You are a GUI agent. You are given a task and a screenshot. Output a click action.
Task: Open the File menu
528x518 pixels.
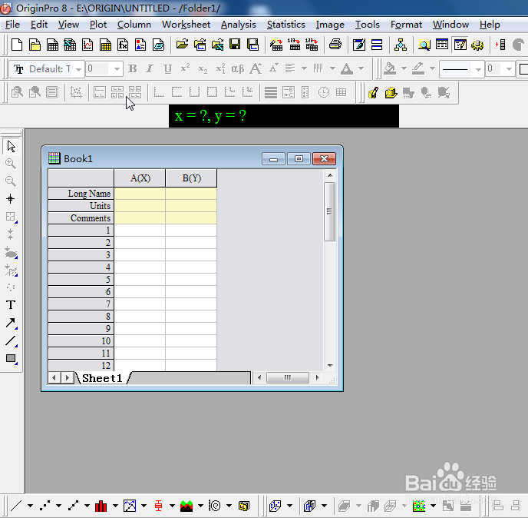12,25
